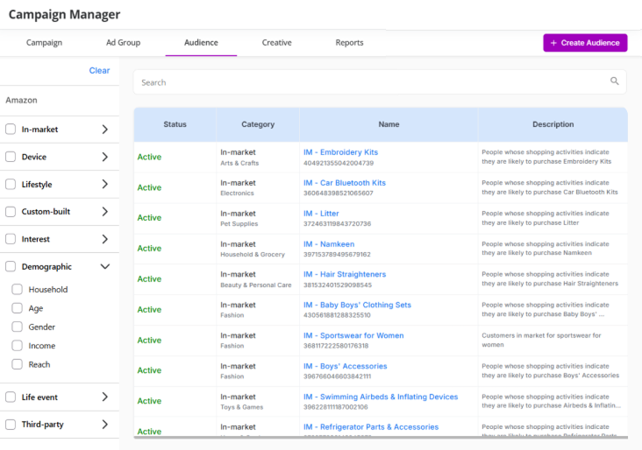
Task: Click the Household & Grocery category text
Action: coord(253,254)
